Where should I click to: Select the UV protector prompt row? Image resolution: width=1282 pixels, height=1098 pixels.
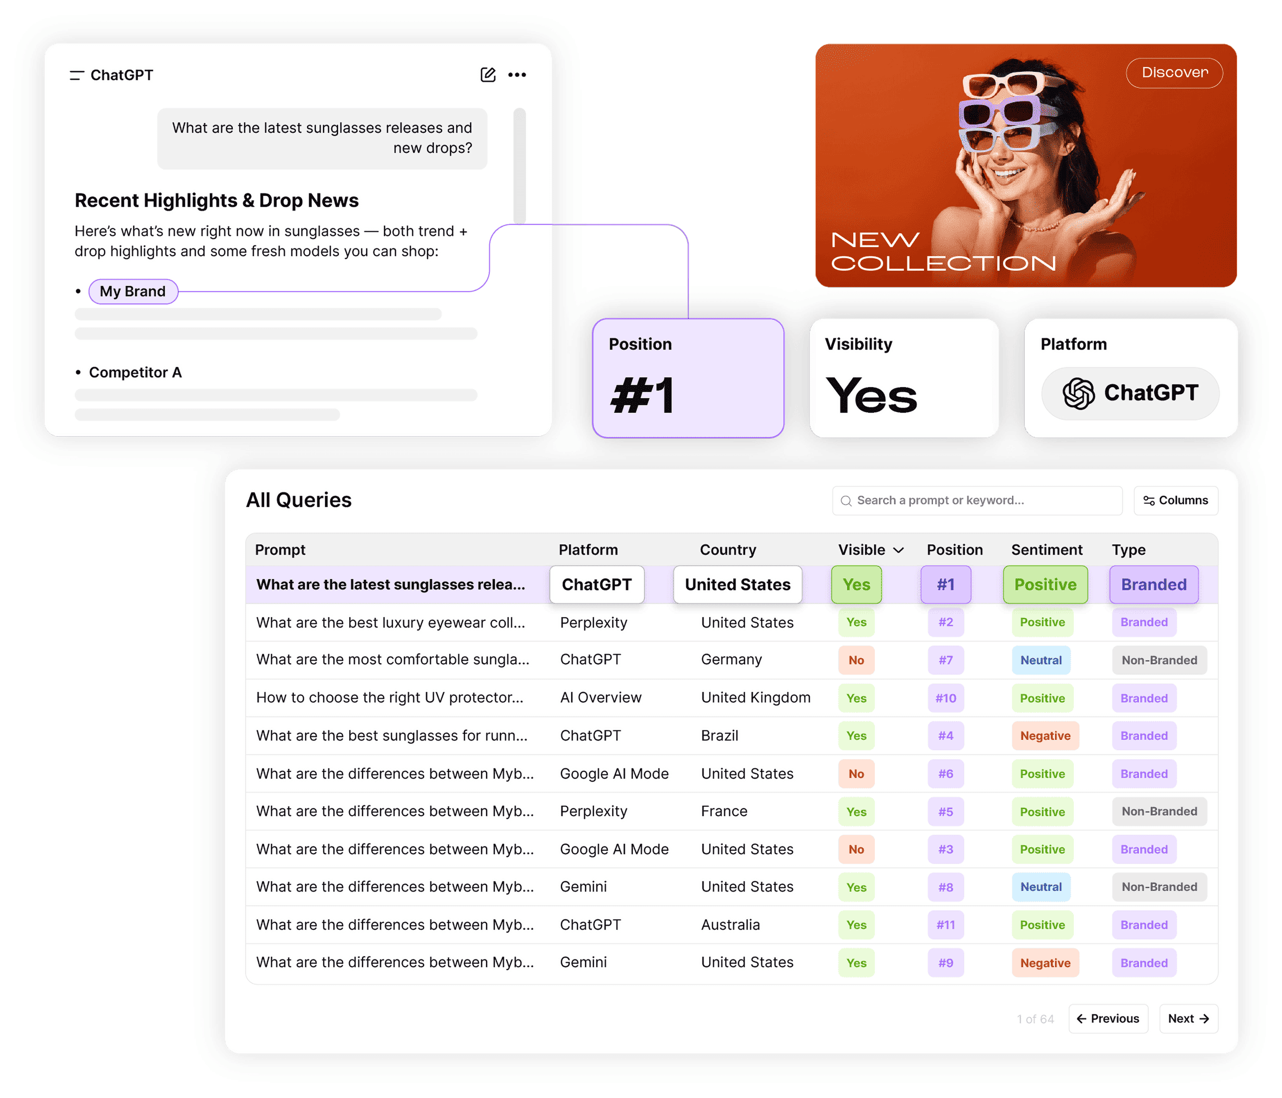tap(731, 698)
